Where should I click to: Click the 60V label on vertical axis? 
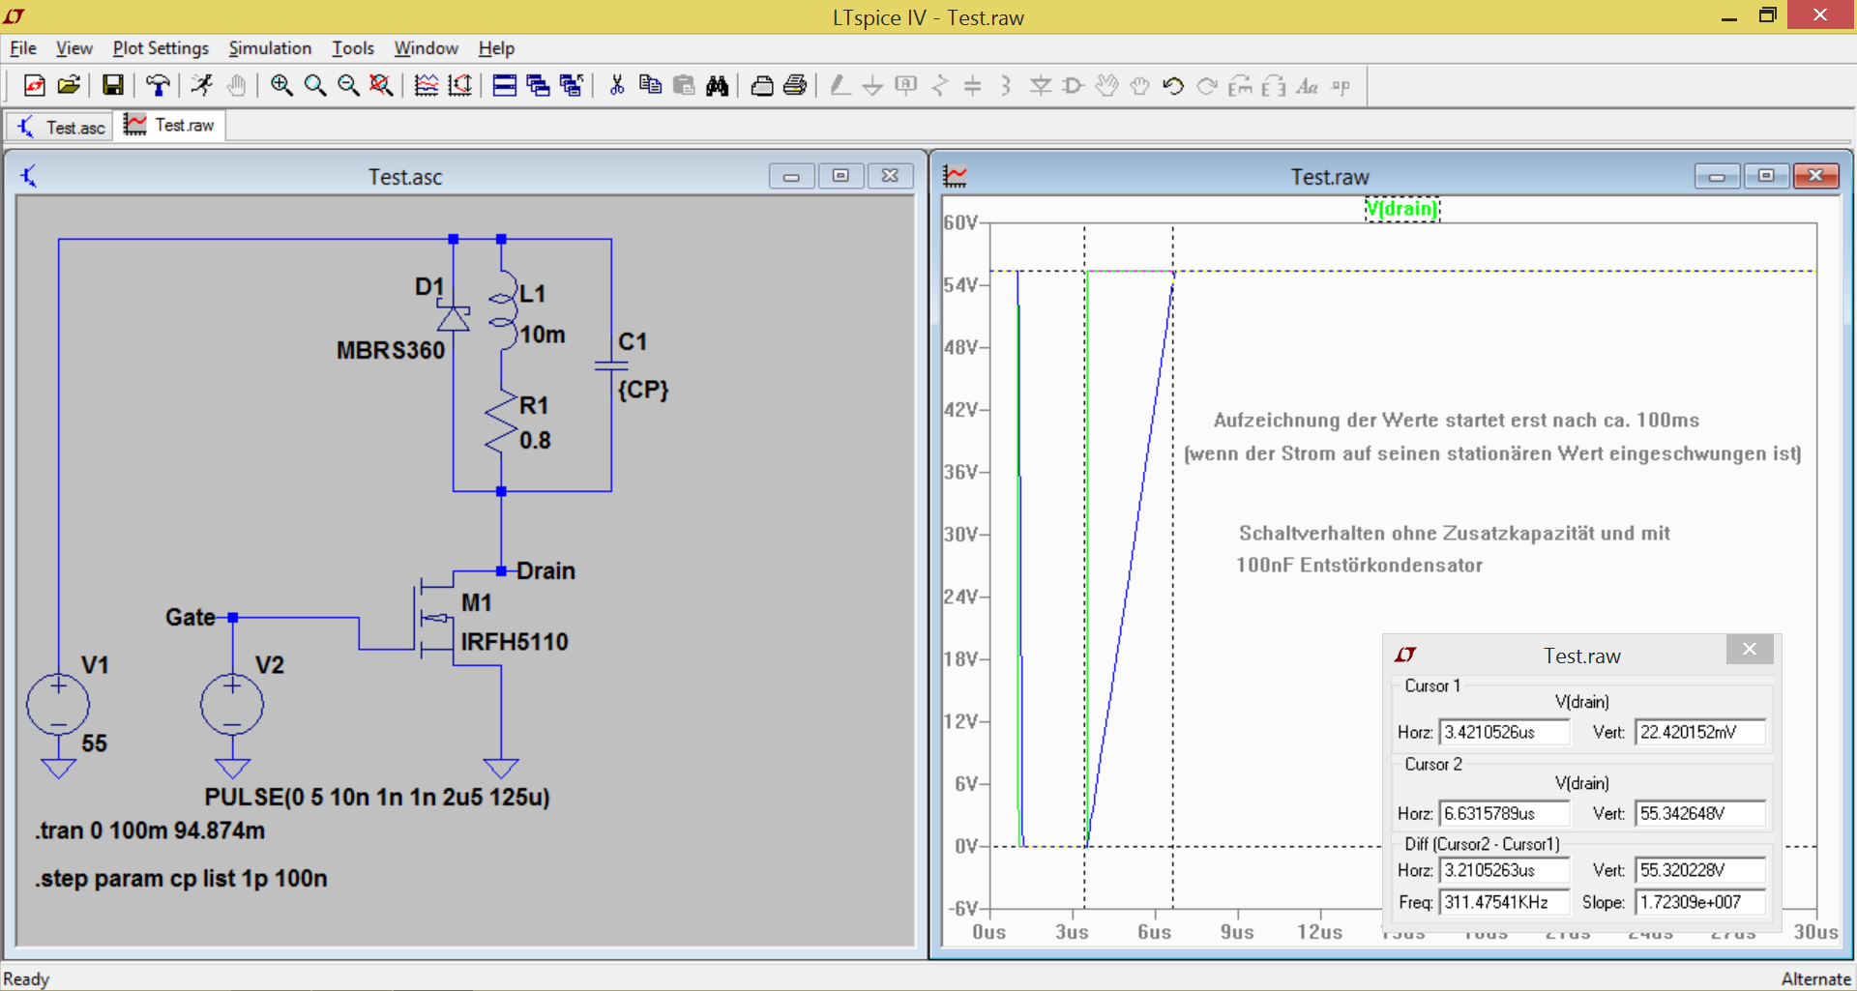[x=960, y=223]
